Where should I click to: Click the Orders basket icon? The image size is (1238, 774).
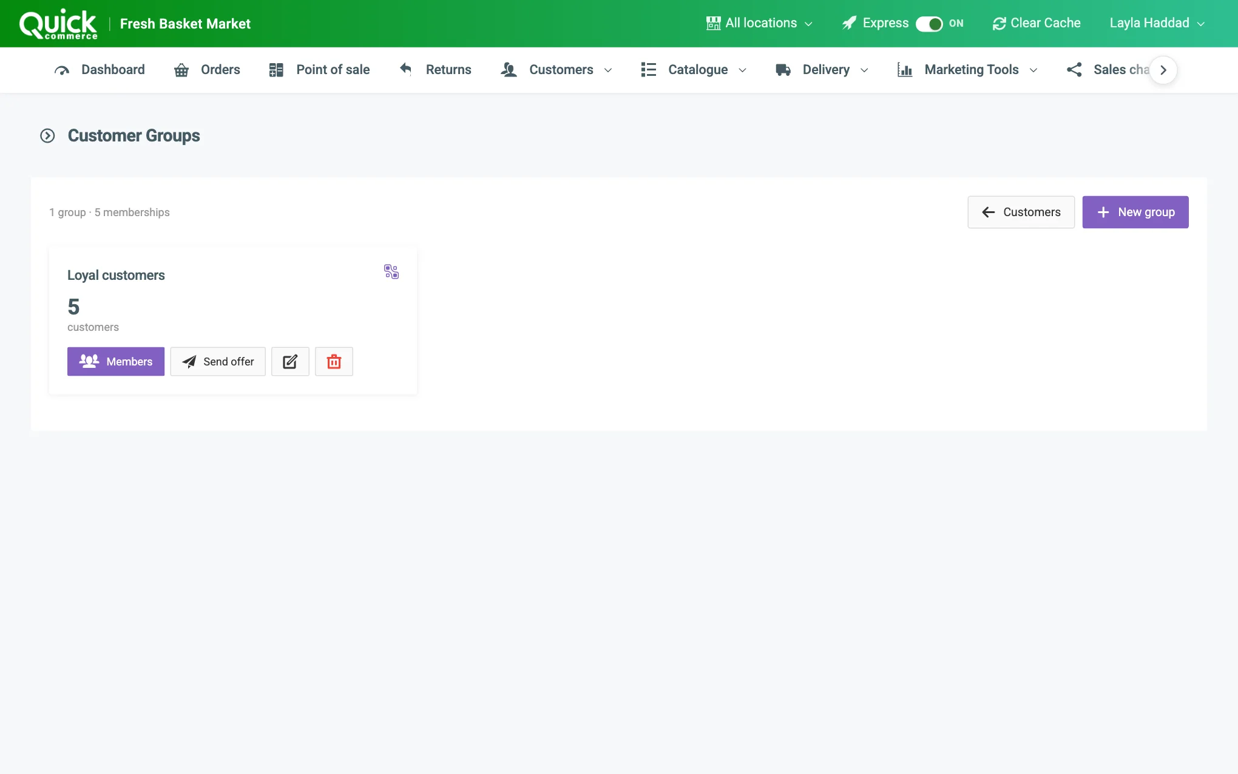(x=181, y=70)
